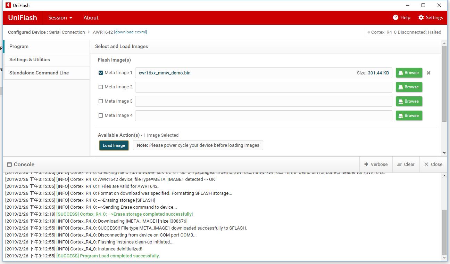The image size is (450, 264).
Task: Toggle Verbose console output
Action: (x=376, y=164)
